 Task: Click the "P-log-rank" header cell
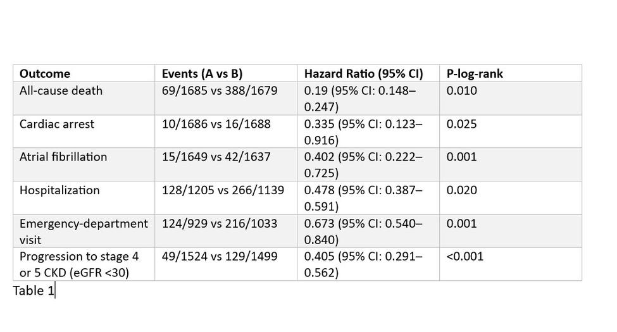[x=475, y=73]
